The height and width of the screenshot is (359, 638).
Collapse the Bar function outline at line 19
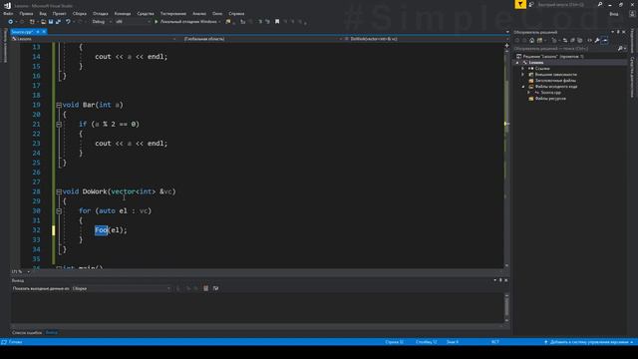[x=59, y=105]
